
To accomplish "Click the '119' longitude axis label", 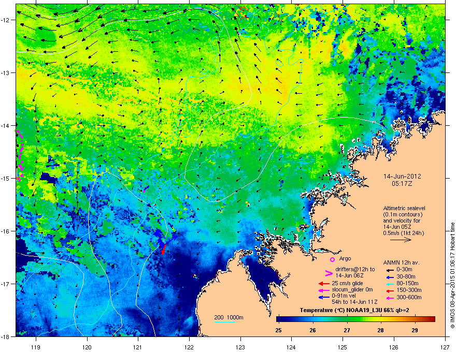I will [36, 347].
